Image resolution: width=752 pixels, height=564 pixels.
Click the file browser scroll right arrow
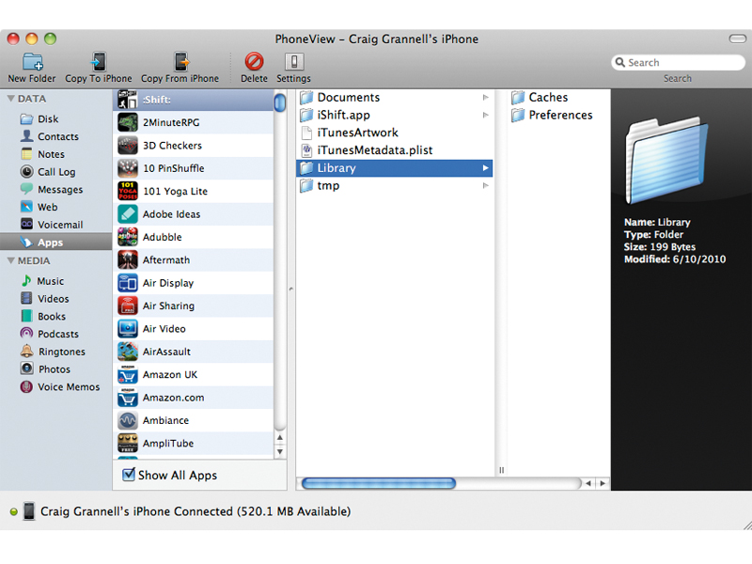(x=603, y=483)
